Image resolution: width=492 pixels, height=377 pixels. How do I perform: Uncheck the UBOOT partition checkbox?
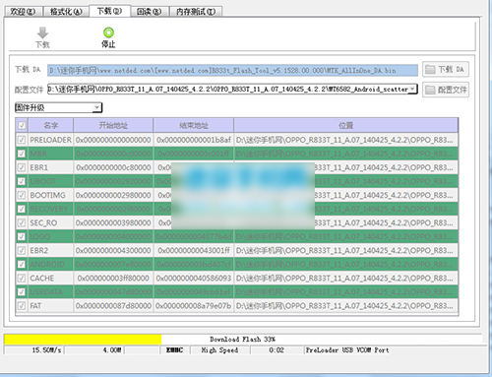(22, 181)
